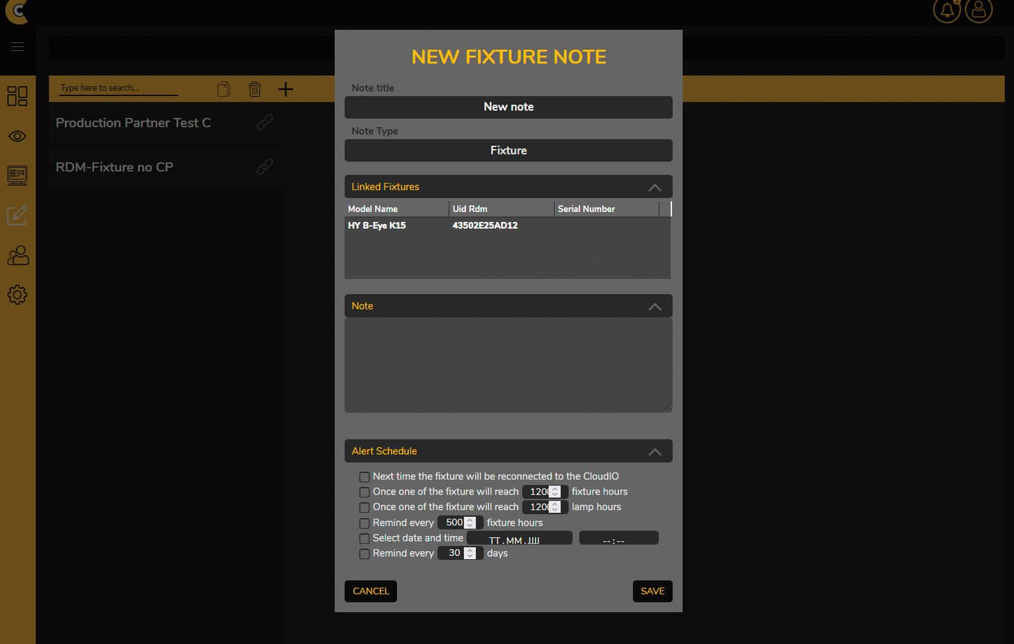Collapse the Note section
This screenshot has width=1014, height=644.
pyautogui.click(x=654, y=307)
